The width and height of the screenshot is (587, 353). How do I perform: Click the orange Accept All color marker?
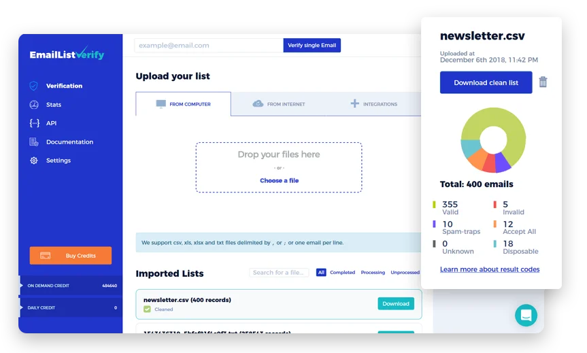pos(495,224)
